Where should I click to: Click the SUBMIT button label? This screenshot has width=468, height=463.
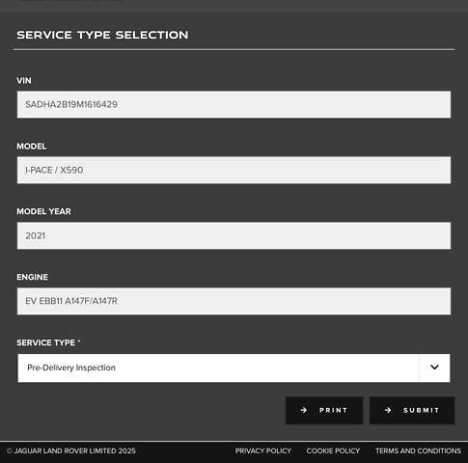[422, 410]
